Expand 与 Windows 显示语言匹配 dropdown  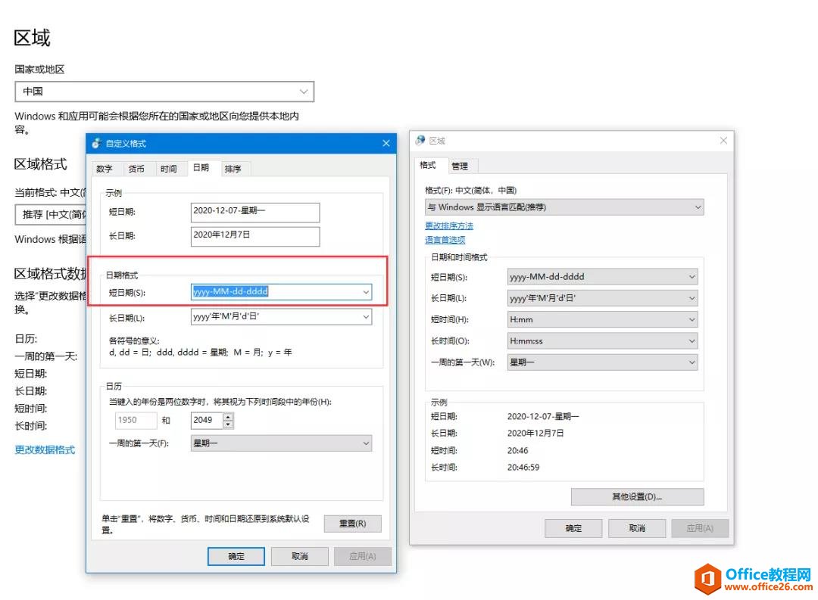[564, 207]
